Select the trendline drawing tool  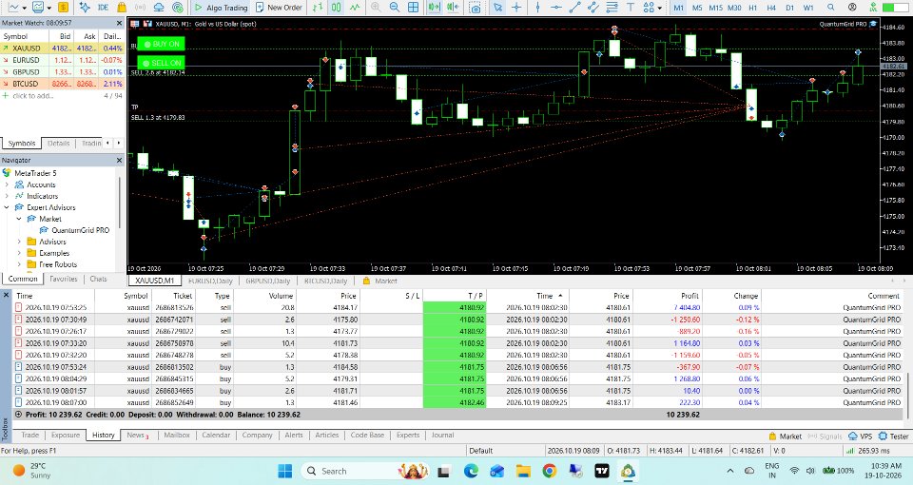574,8
